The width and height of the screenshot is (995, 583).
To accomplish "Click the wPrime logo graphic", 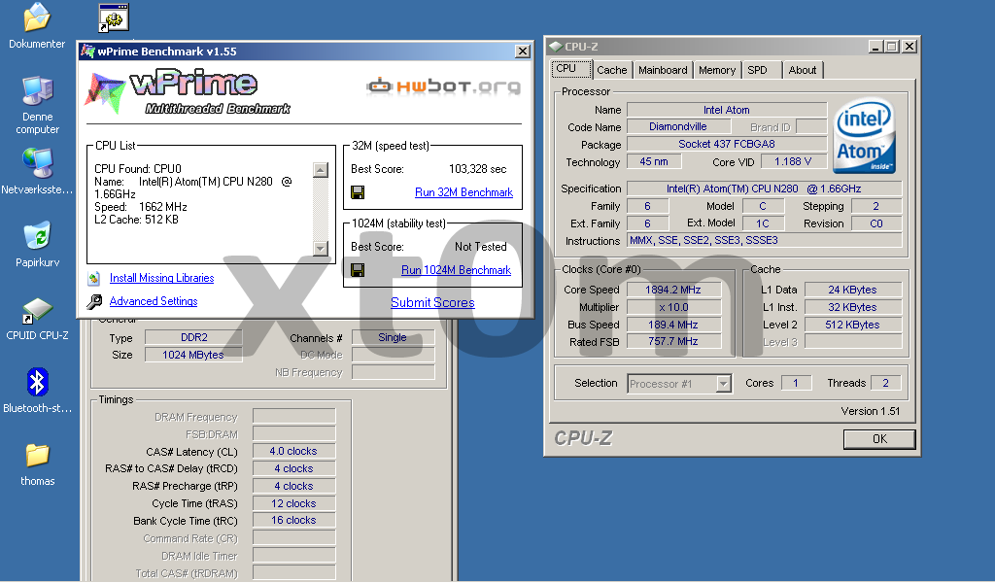I will click(x=188, y=92).
